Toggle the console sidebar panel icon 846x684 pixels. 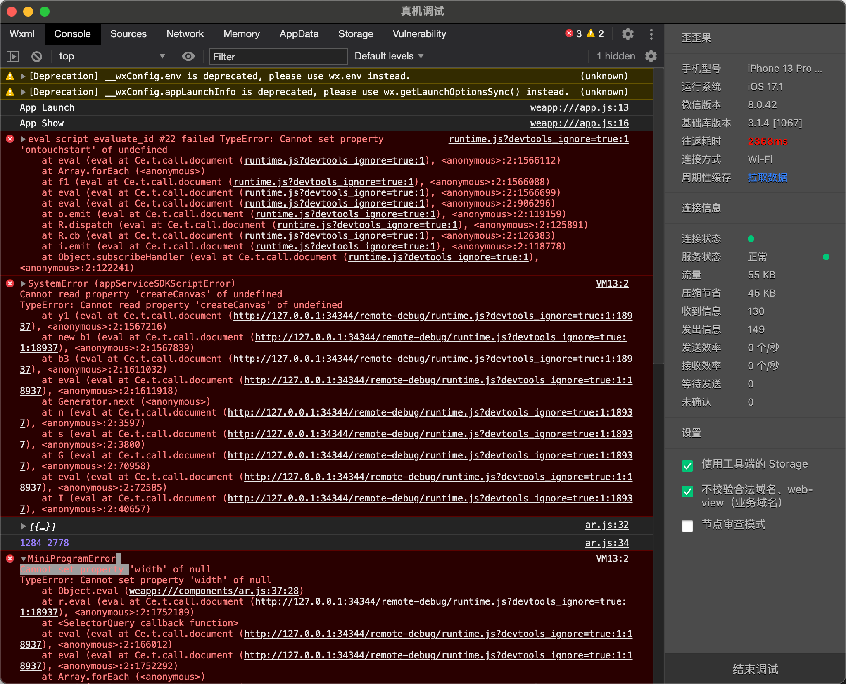point(13,56)
